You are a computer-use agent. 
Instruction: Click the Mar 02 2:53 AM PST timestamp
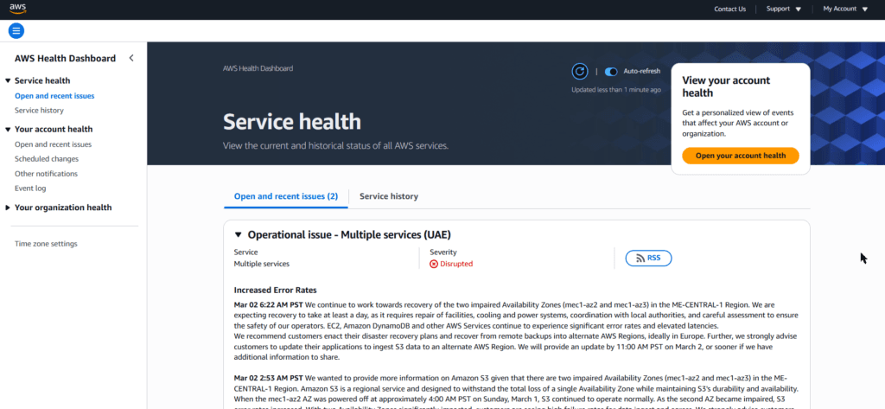click(x=269, y=378)
